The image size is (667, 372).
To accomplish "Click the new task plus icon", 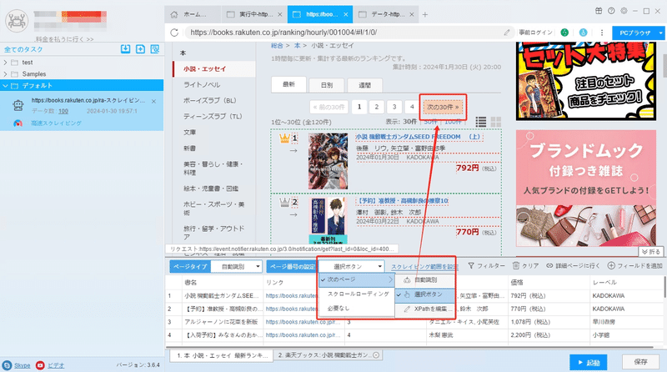I will (x=140, y=49).
